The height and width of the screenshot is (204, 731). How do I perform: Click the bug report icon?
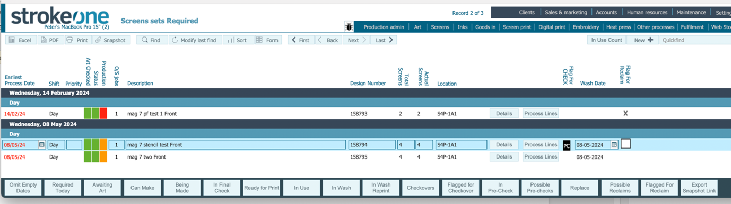[349, 26]
